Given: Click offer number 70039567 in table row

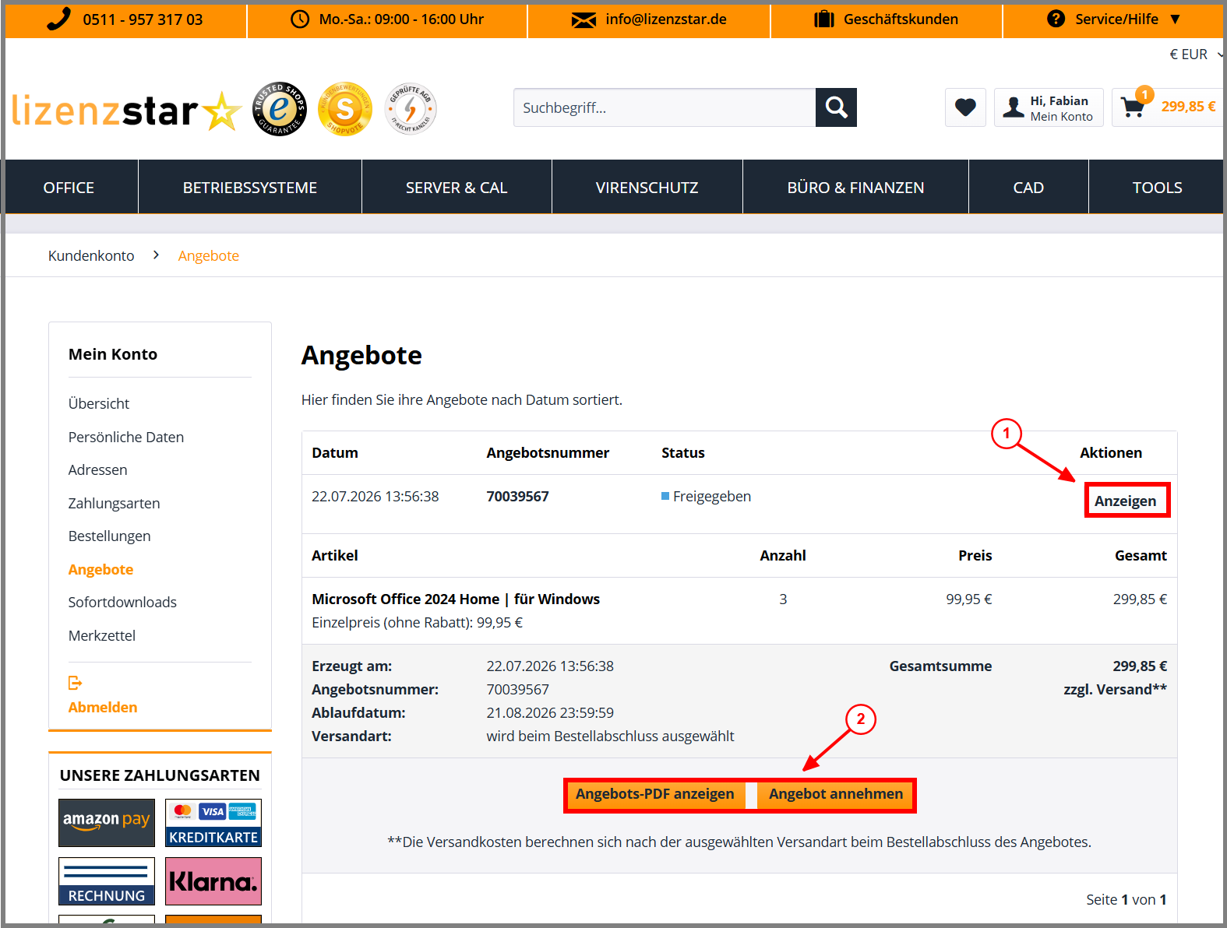Looking at the screenshot, I should tap(518, 497).
